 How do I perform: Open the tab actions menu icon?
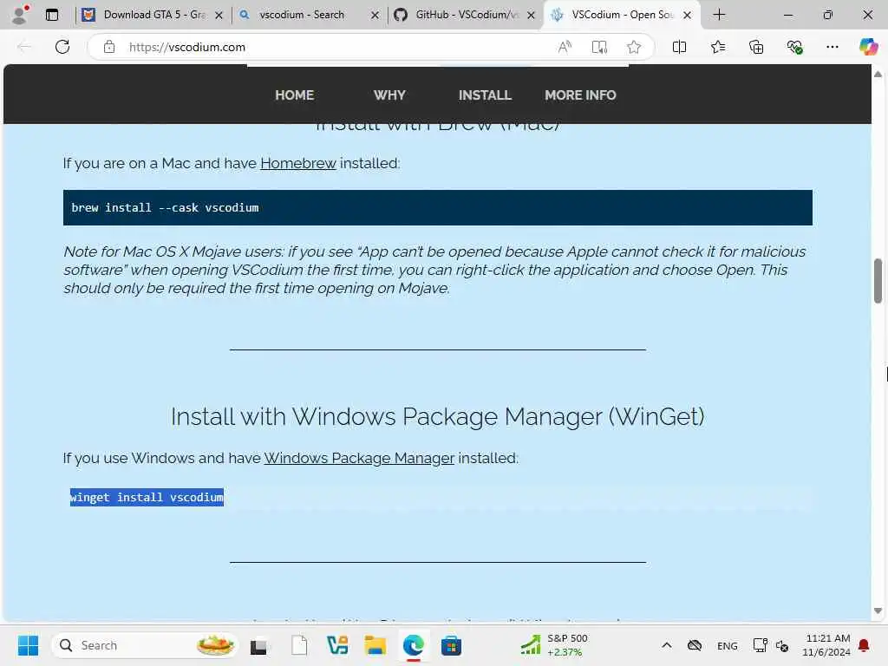tap(51, 15)
